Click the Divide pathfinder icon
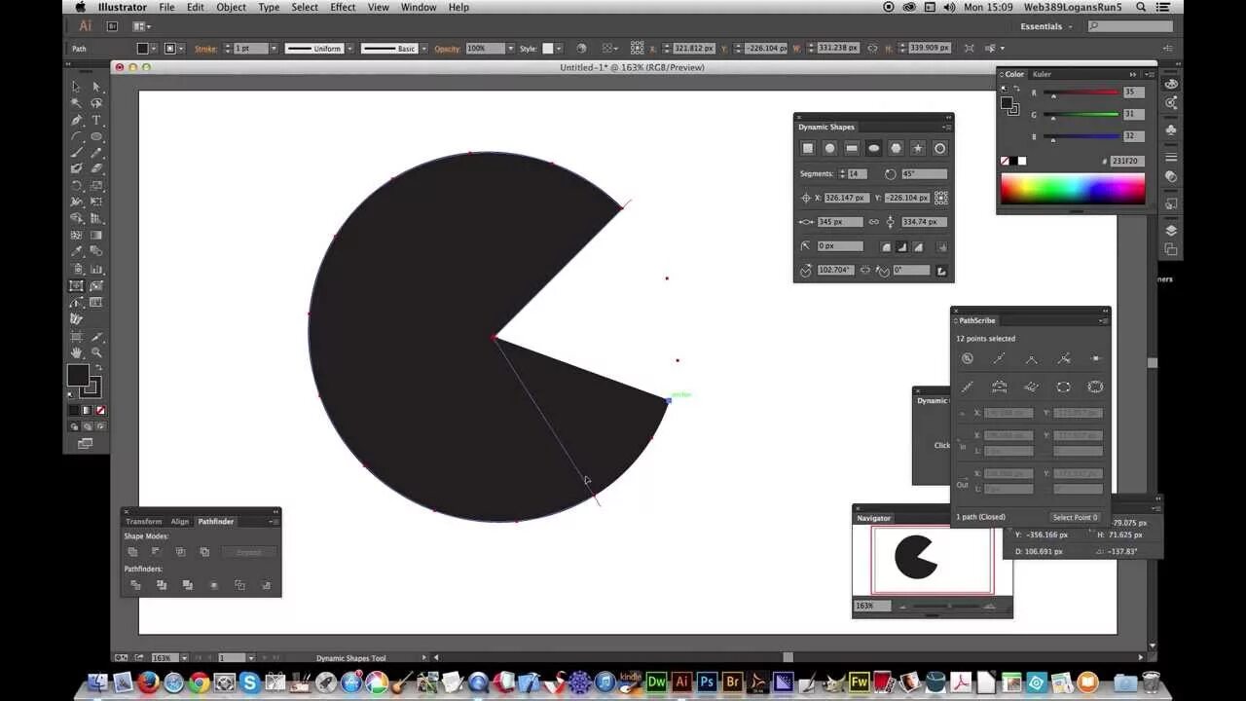 pyautogui.click(x=135, y=585)
